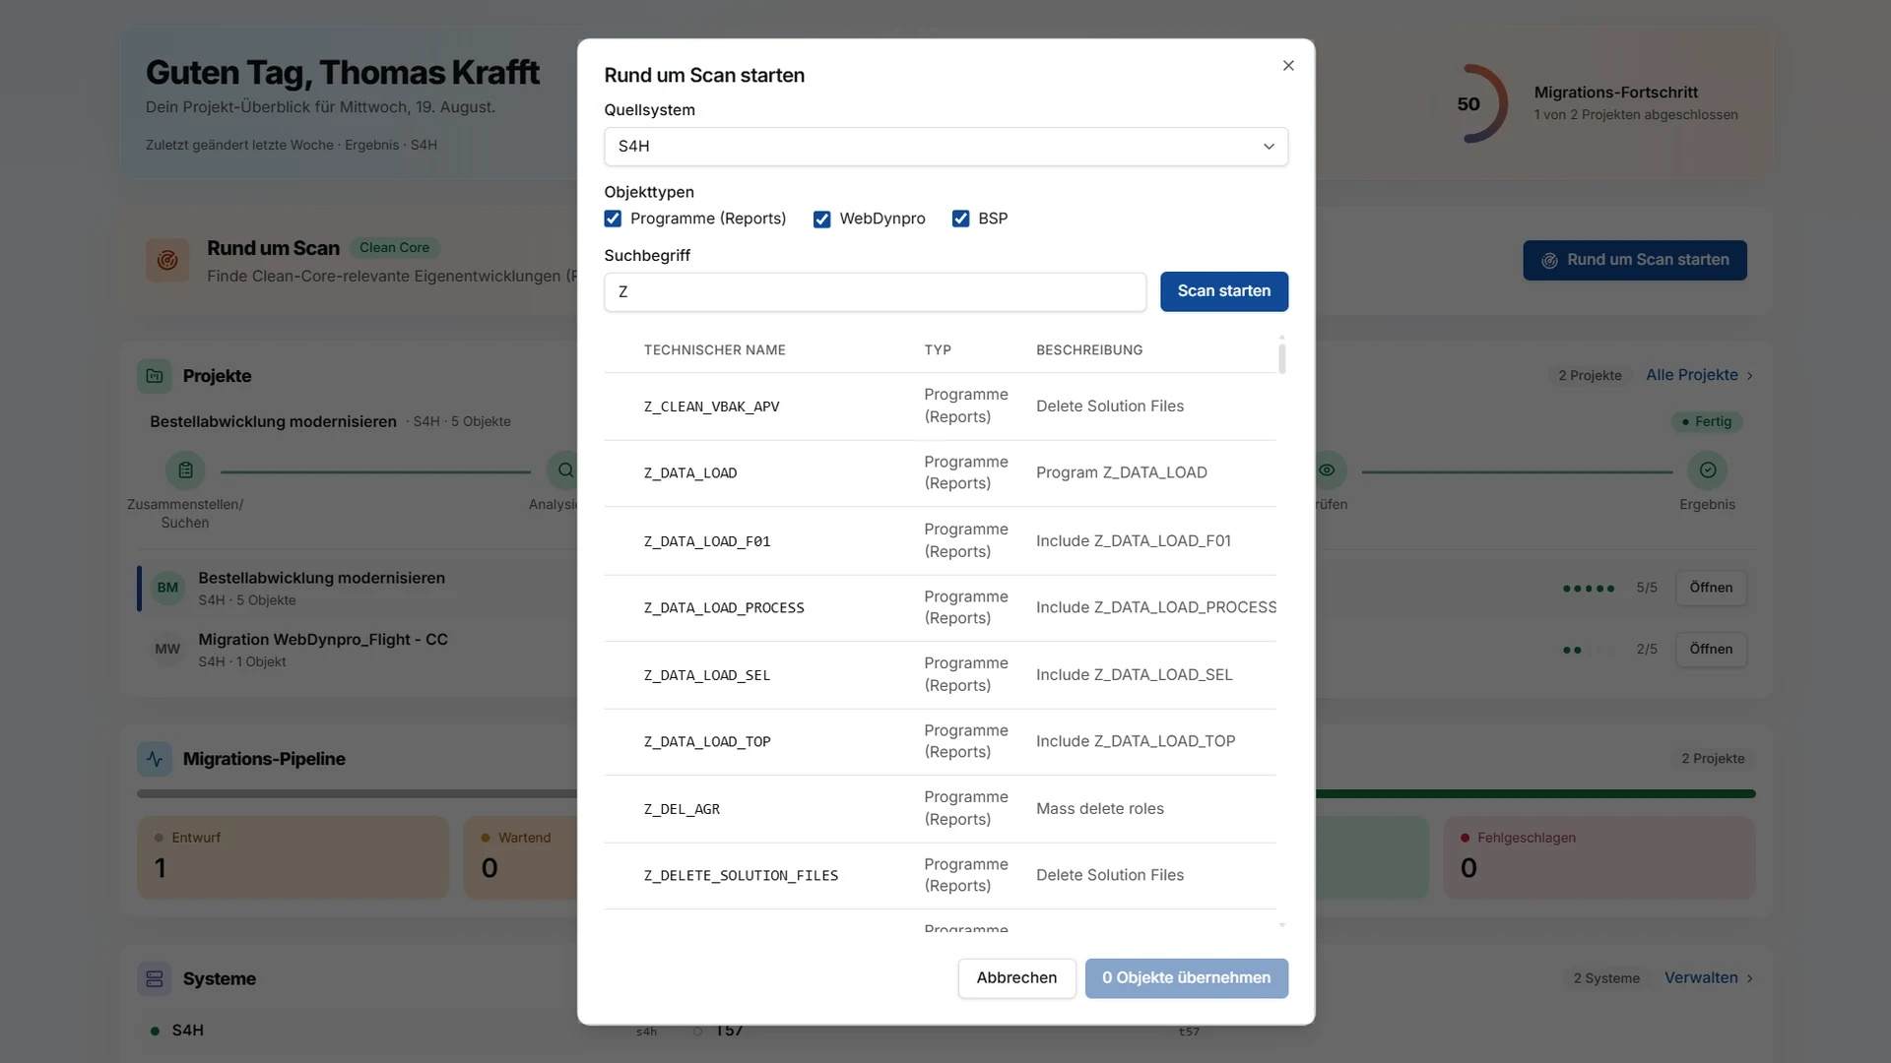This screenshot has height=1063, width=1891.
Task: Click the TYP column header
Action: (x=937, y=350)
